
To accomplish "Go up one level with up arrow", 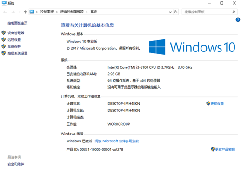I will point(25,12).
